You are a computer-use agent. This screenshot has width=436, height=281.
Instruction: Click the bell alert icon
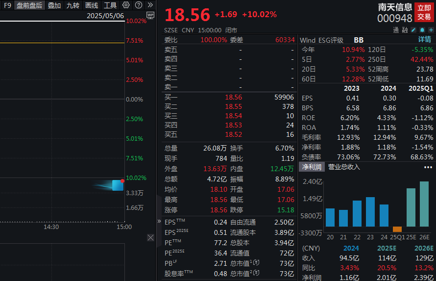click(x=422, y=30)
